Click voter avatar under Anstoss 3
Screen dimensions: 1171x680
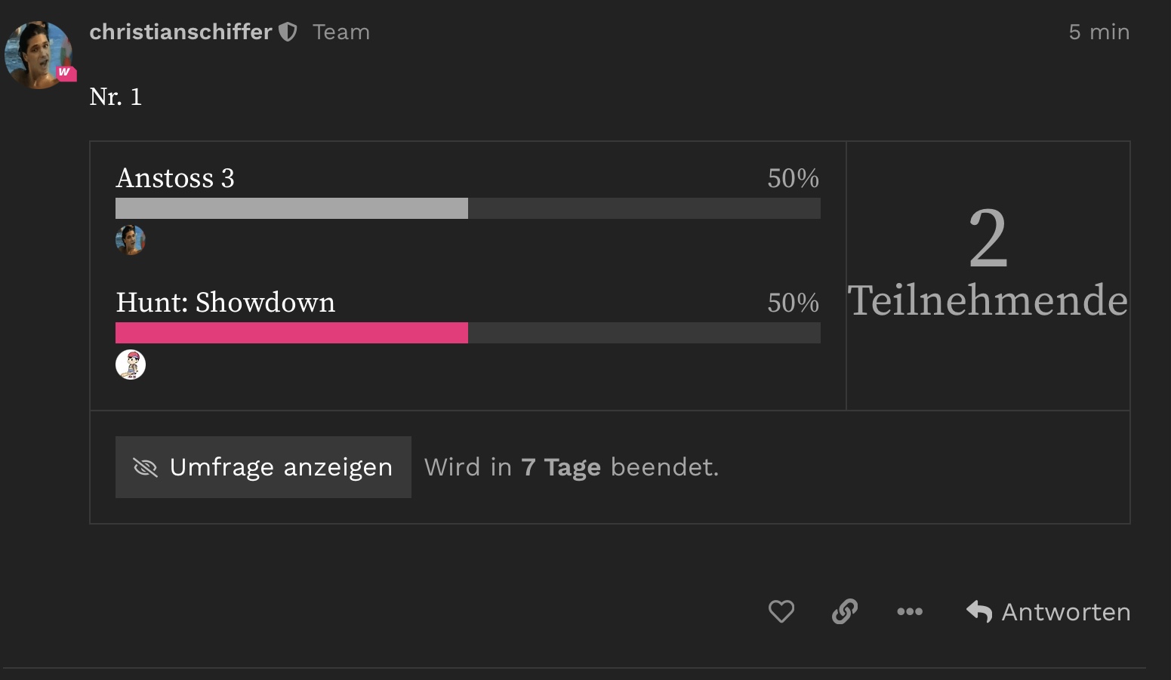130,240
